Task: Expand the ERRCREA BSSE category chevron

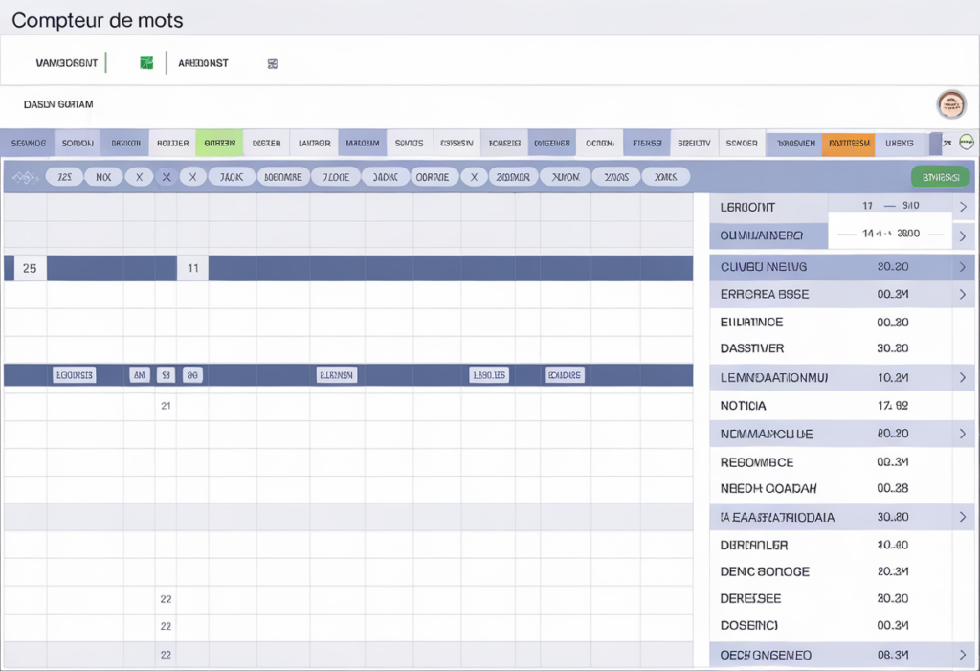Action: pos(963,294)
